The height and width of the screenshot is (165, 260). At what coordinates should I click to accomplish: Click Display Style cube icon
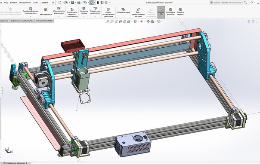coord(135,21)
